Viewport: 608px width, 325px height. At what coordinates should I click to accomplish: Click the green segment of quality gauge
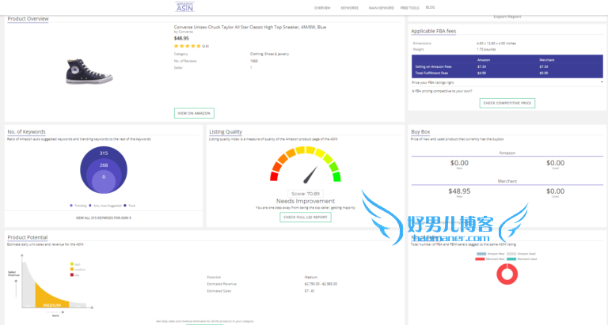[x=336, y=176]
